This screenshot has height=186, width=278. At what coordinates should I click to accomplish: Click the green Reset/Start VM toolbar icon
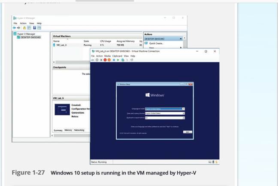[x=118, y=60]
